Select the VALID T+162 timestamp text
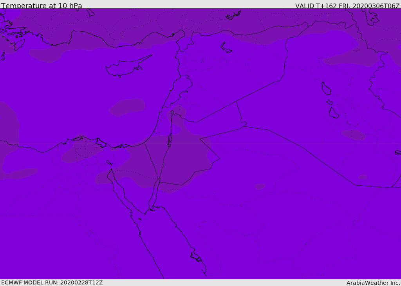The image size is (401, 286). [347, 6]
